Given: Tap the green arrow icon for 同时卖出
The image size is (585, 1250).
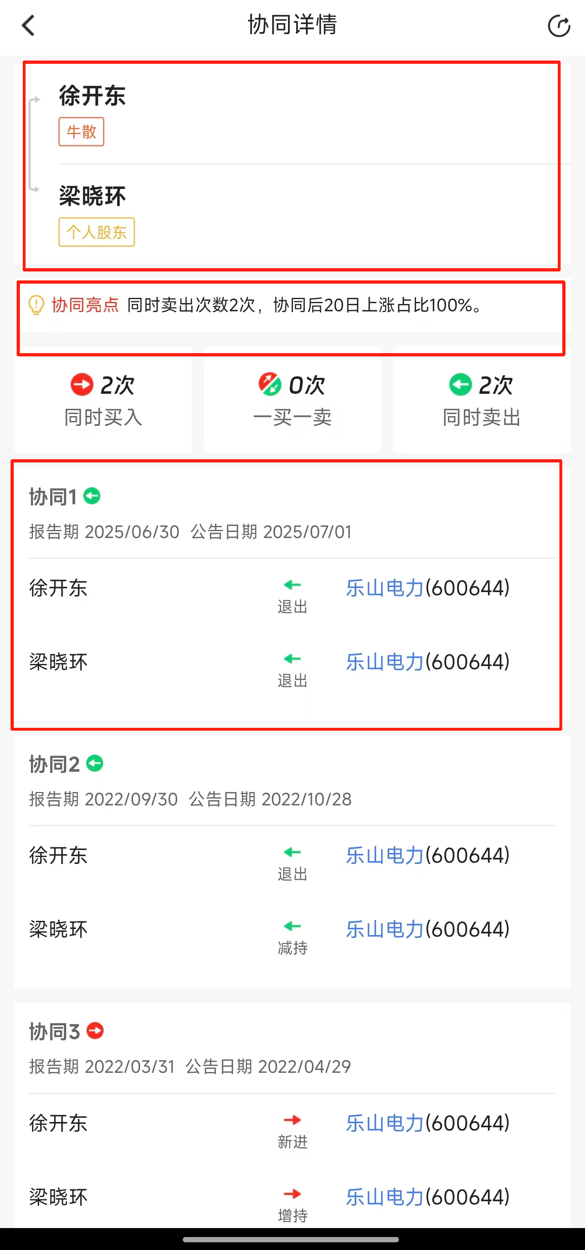Looking at the screenshot, I should pyautogui.click(x=460, y=385).
